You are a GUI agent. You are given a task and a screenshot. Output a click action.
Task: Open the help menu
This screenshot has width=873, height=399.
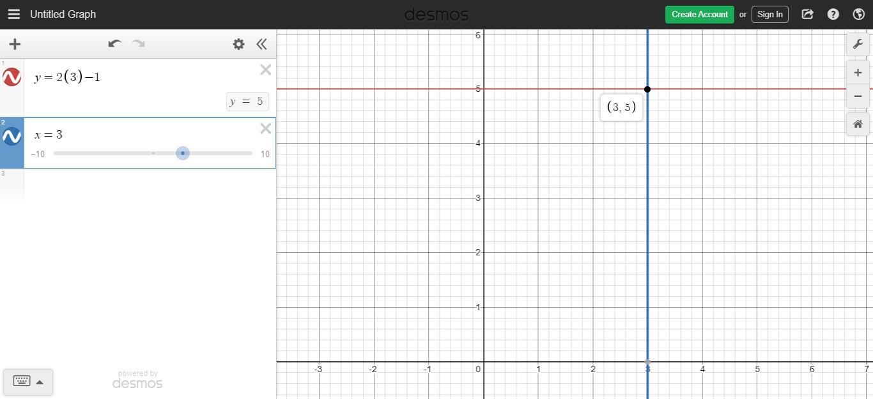(x=833, y=14)
